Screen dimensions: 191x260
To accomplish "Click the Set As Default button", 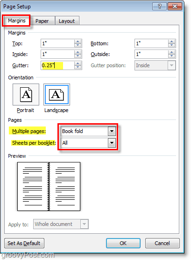I will pyautogui.click(x=24, y=243).
